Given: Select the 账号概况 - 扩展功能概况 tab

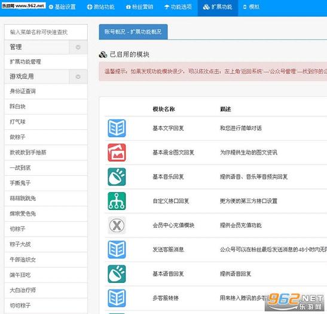Looking at the screenshot, I should pos(133,32).
